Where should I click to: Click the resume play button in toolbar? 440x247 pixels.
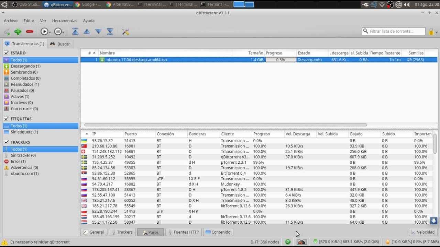[44, 32]
